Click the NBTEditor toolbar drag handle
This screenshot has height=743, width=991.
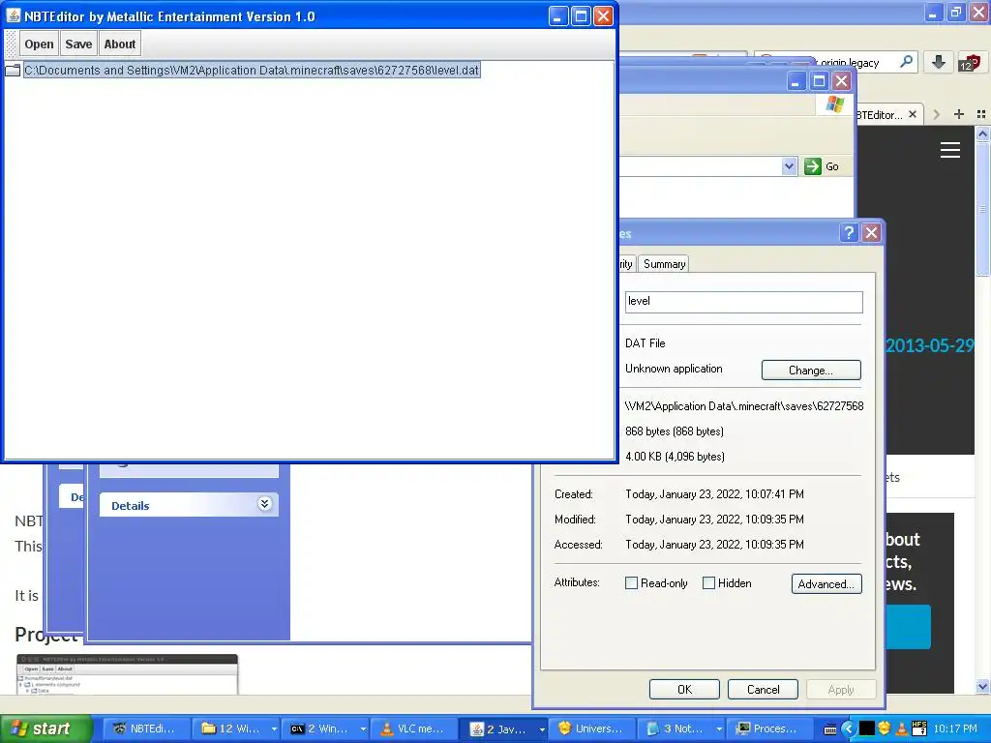(11, 45)
